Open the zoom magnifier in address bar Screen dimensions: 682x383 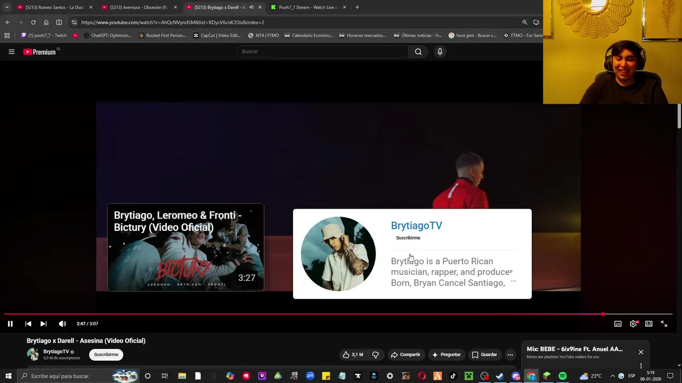pos(525,22)
